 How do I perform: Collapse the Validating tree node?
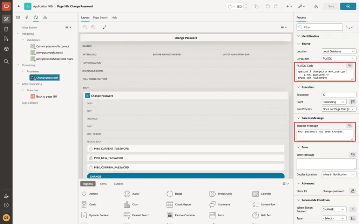[x=18, y=34]
